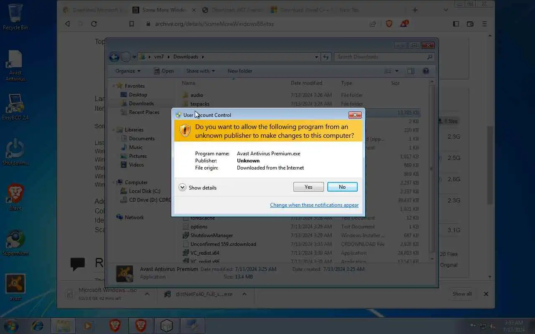Go back in the Explorer window
Screen dimensions: 535x334
click(x=114, y=57)
